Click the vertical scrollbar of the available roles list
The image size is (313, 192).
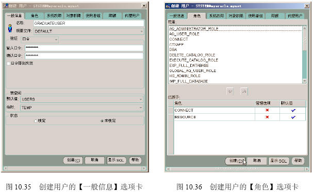304,55
